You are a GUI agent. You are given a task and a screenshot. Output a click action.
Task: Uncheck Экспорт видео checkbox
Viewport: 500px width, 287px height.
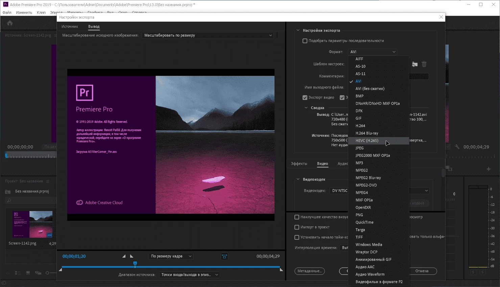pyautogui.click(x=305, y=98)
